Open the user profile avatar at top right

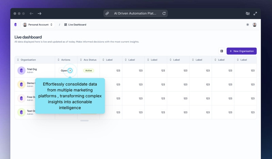255,25
